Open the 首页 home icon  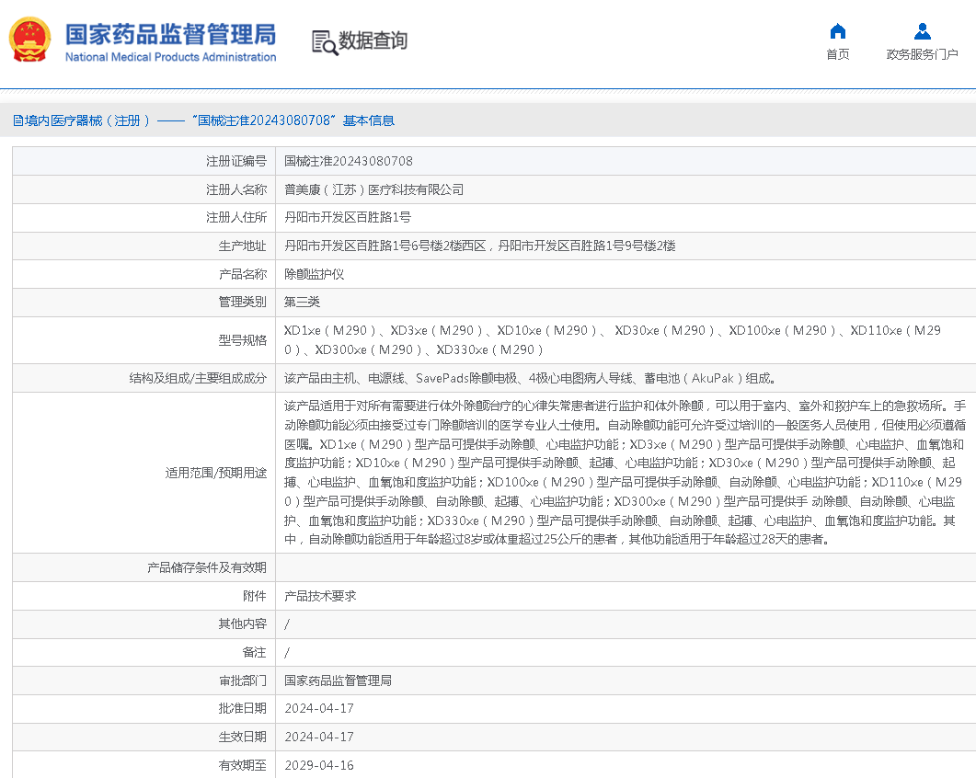838,31
